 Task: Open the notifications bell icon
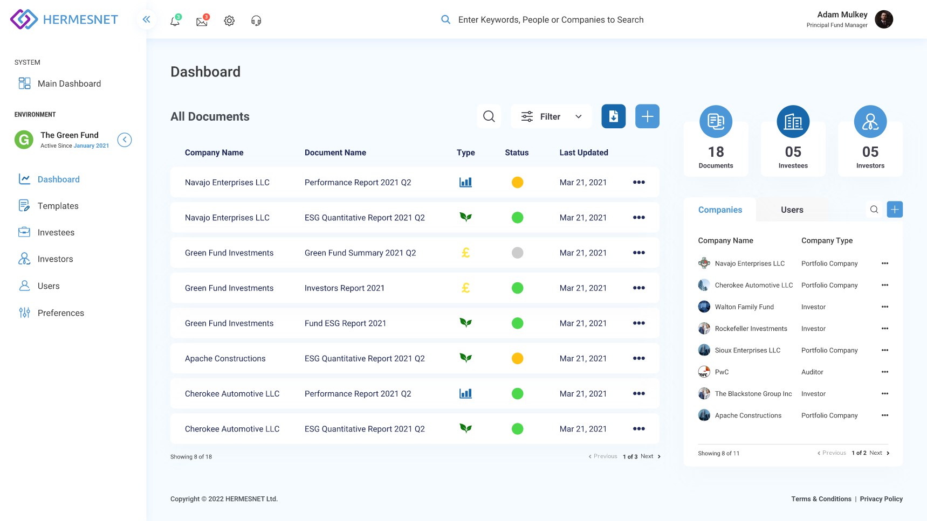click(x=175, y=21)
